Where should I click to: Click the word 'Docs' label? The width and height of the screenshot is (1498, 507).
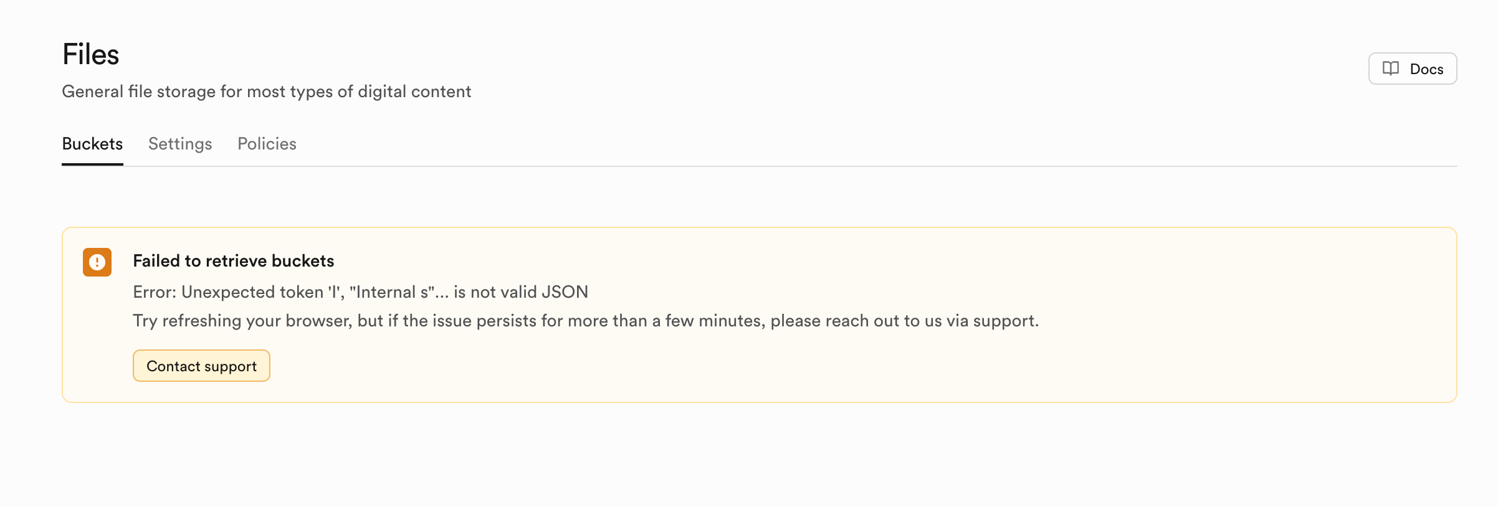pyautogui.click(x=1426, y=69)
